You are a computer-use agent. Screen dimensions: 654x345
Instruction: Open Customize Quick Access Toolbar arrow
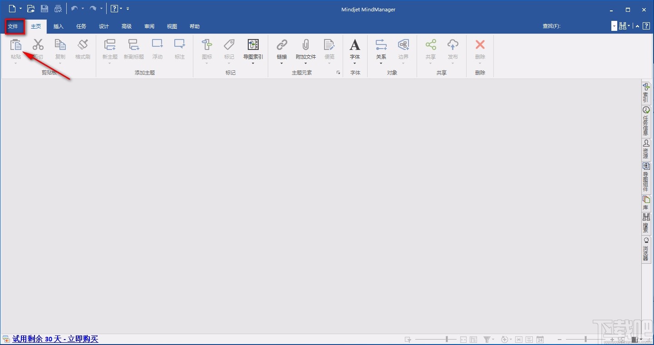coord(128,9)
